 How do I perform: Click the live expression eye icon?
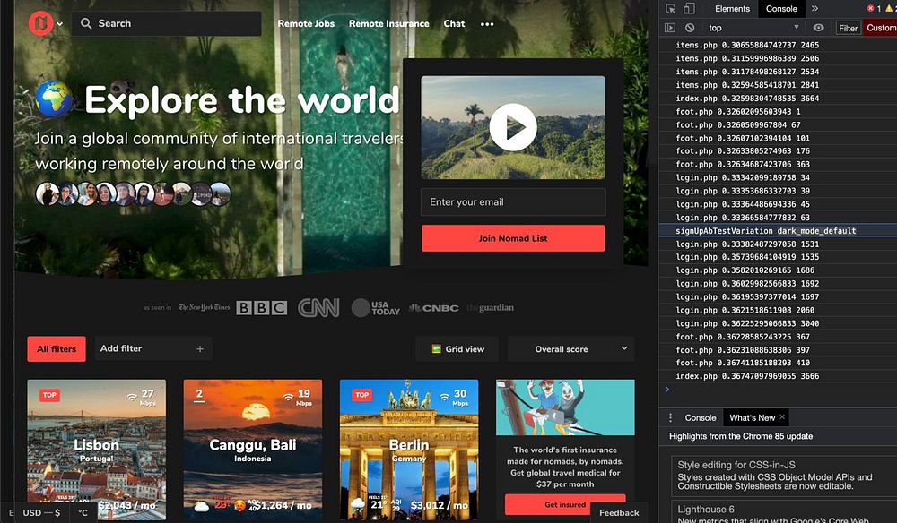point(819,28)
